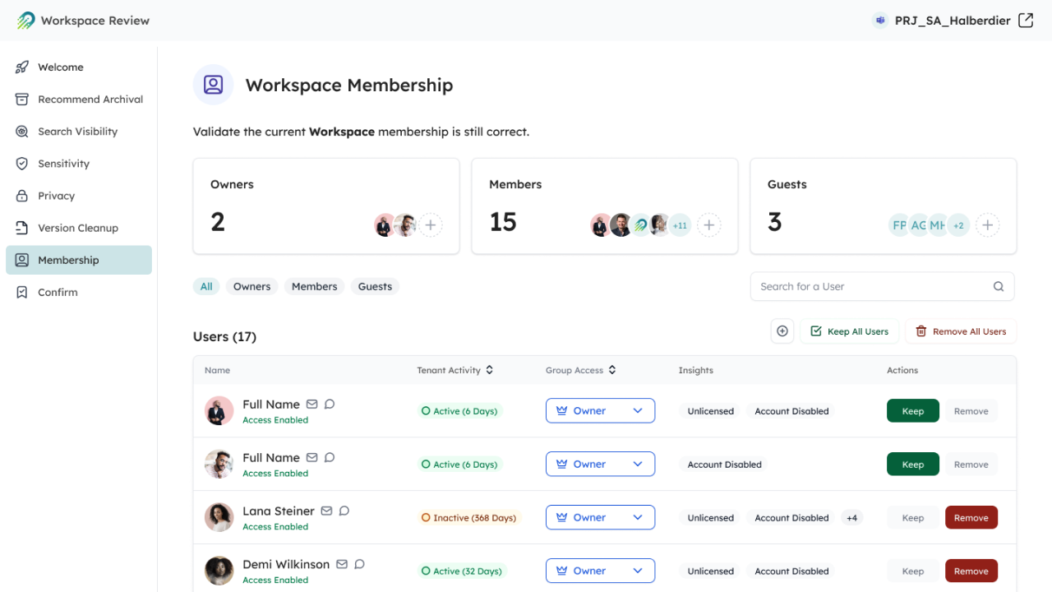Expand Owner dropdown for Demi Wilkinson

(x=600, y=571)
